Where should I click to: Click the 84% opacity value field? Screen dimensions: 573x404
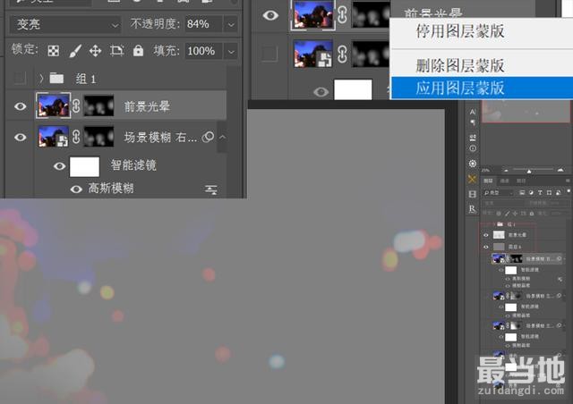(x=203, y=24)
